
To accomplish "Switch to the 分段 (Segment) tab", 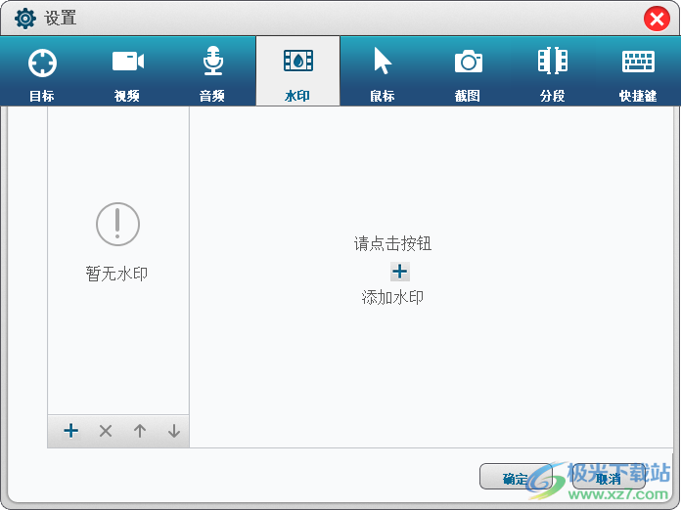I will [553, 71].
